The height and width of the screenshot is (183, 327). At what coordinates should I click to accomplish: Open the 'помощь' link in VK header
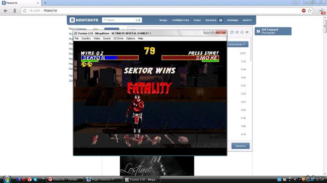pos(233,20)
